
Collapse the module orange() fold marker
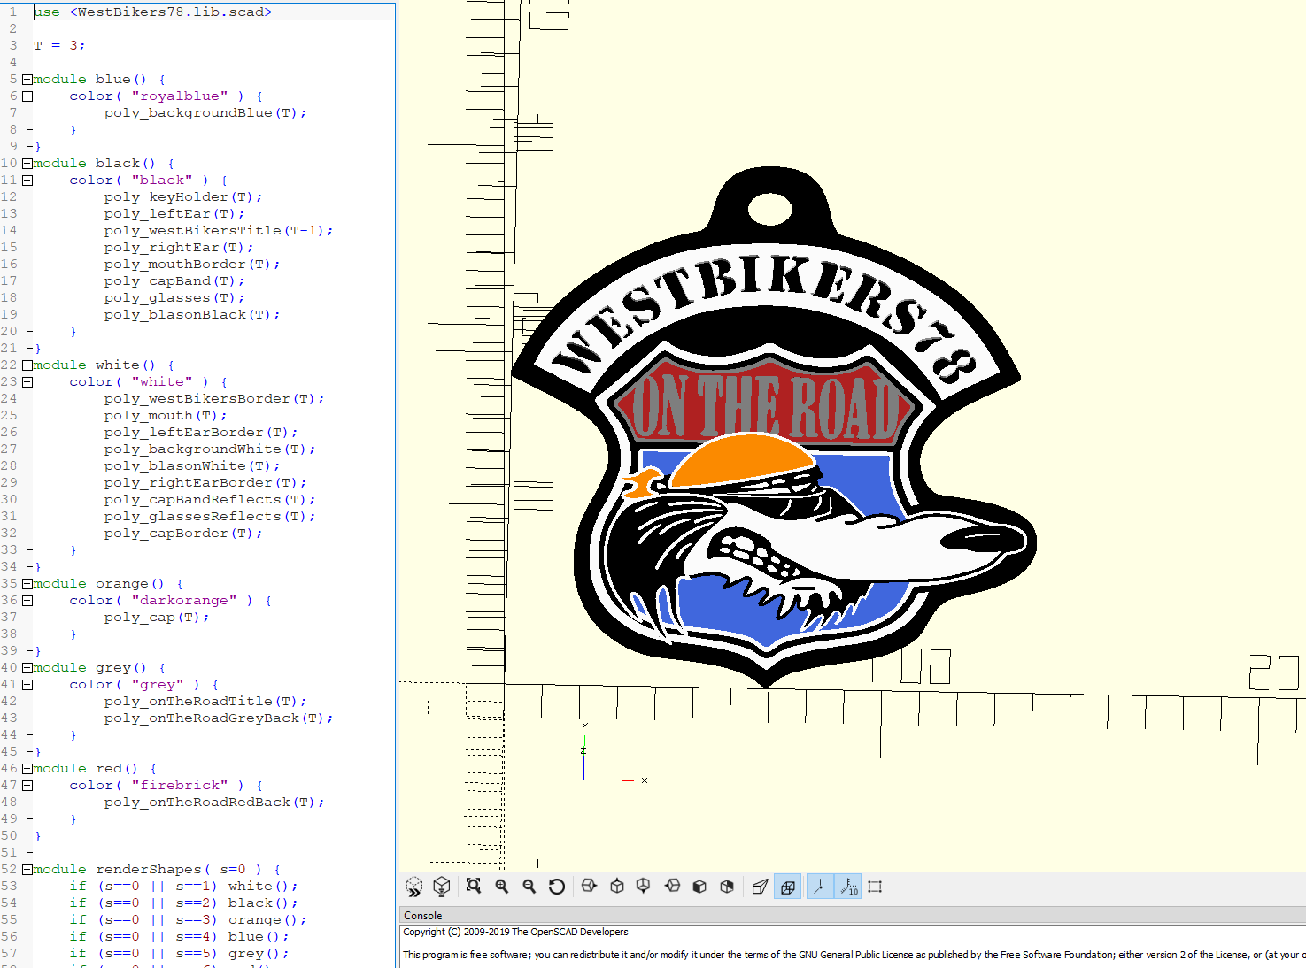pos(27,584)
